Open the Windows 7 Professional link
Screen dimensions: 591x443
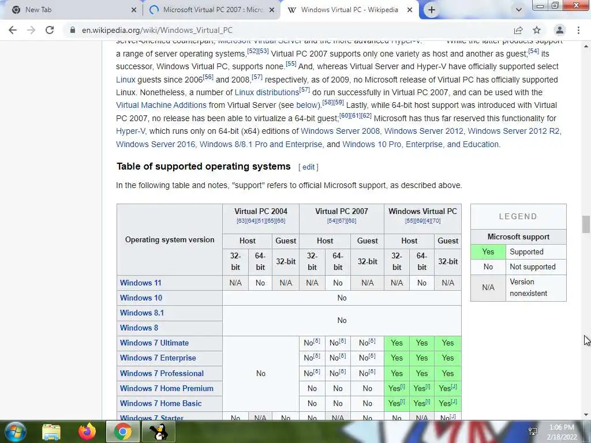pyautogui.click(x=162, y=373)
